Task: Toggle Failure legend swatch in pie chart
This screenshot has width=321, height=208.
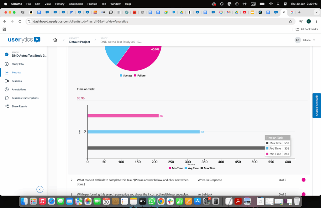Action: tap(139, 76)
